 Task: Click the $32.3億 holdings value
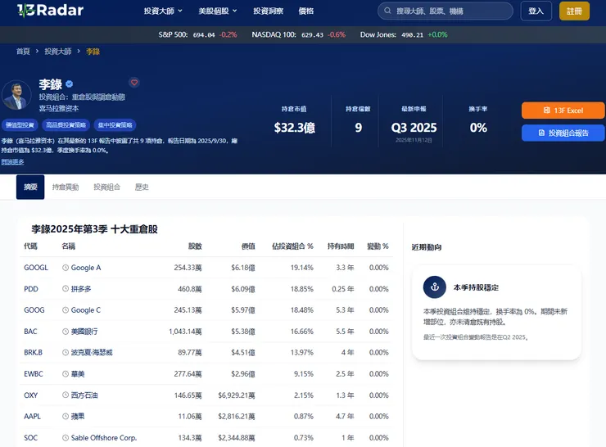[x=295, y=128]
